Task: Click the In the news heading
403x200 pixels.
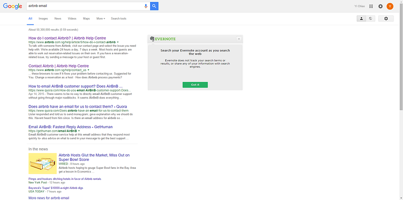Action: coord(38,149)
